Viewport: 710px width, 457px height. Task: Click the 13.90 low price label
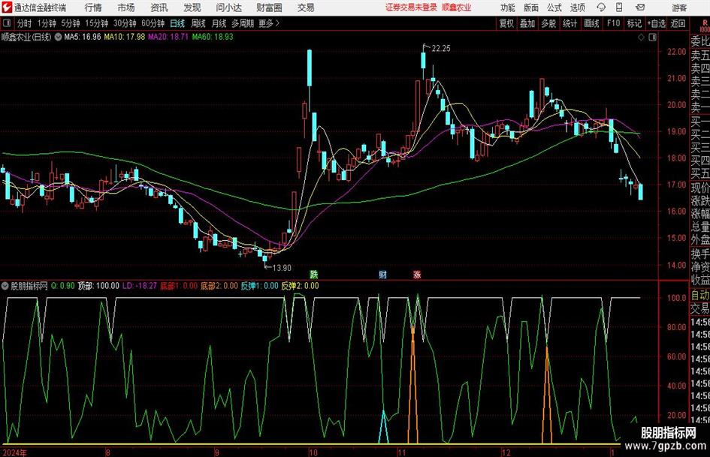282,268
